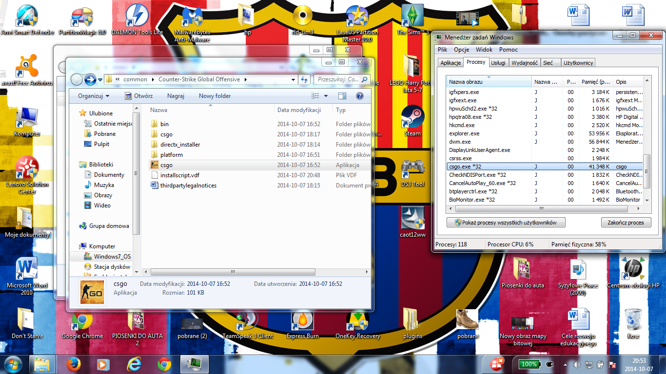
Task: Sort files by Data modyfikacji column
Action: (x=303, y=110)
